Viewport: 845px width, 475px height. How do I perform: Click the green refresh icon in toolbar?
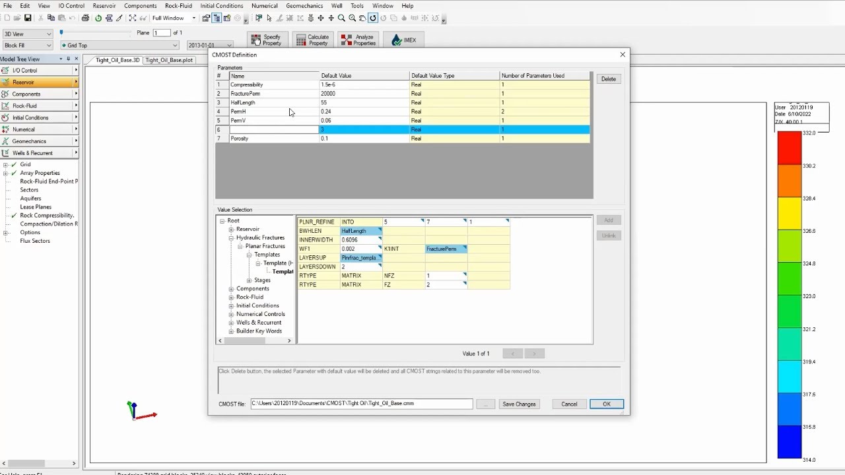click(98, 18)
